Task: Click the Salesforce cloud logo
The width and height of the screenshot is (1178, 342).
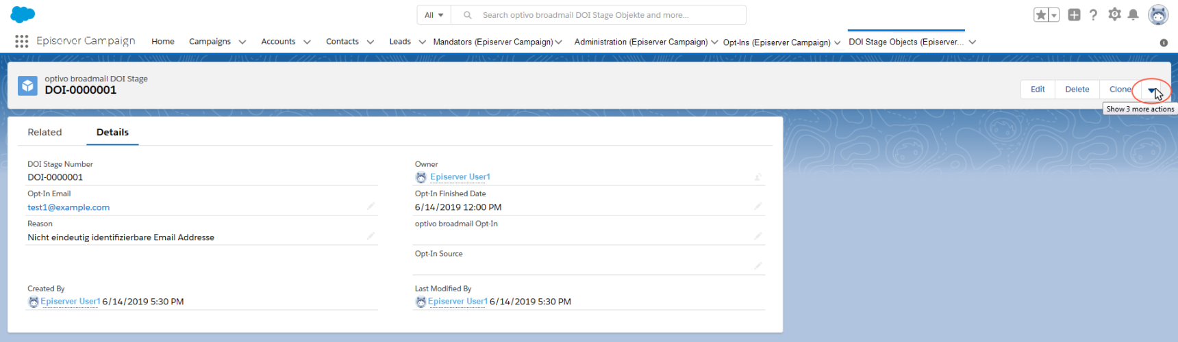Action: [23, 14]
